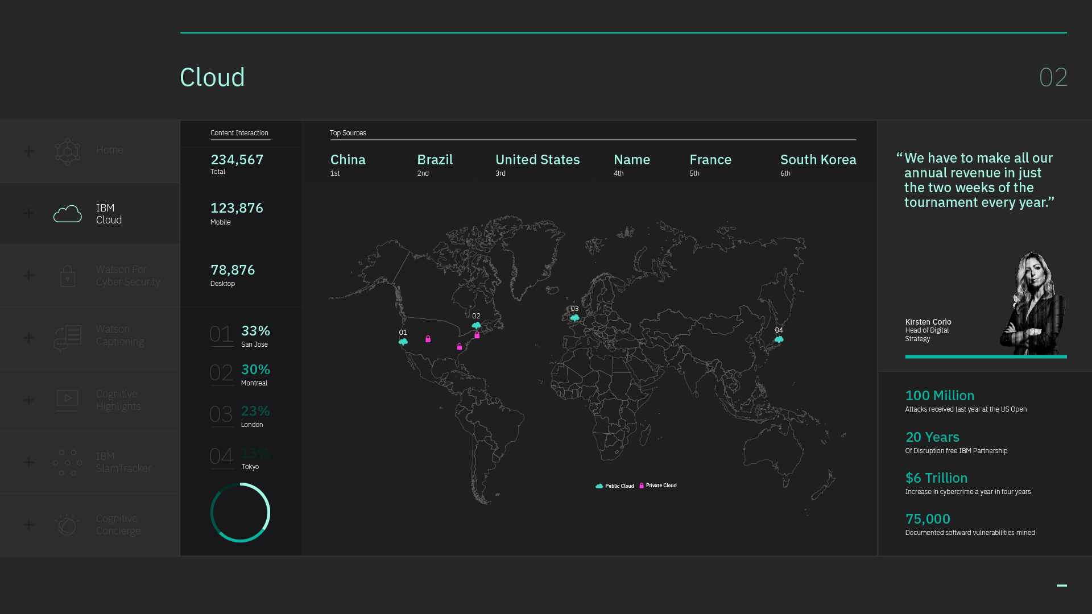The width and height of the screenshot is (1092, 614).
Task: Click the Cognitive Highlights play video icon
Action: [x=68, y=400]
